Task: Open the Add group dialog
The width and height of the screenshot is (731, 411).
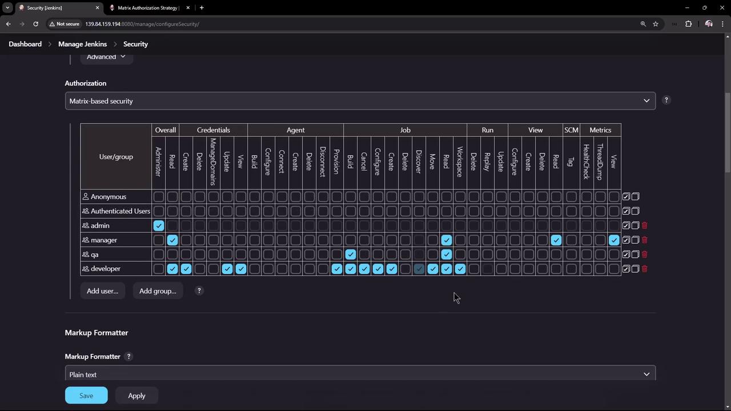Action: click(158, 291)
